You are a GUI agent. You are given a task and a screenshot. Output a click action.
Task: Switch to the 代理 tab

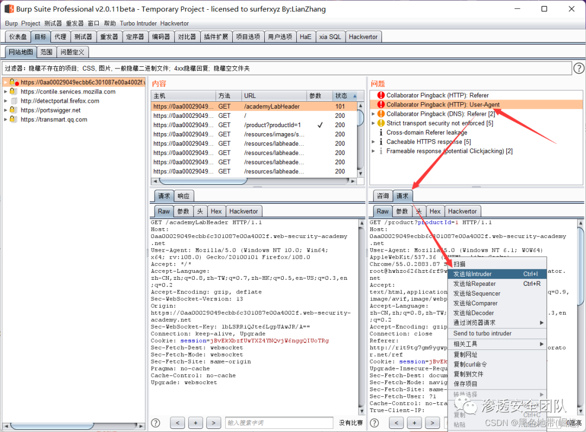[x=60, y=37]
